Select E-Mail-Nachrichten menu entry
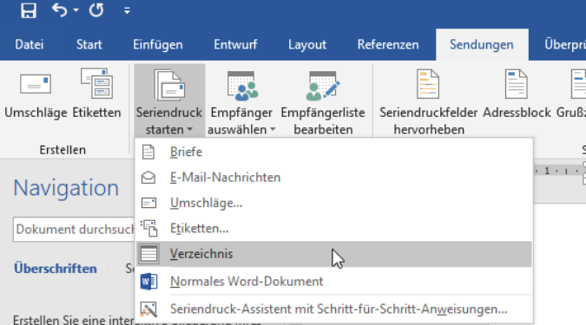586x325 pixels. pyautogui.click(x=334, y=178)
